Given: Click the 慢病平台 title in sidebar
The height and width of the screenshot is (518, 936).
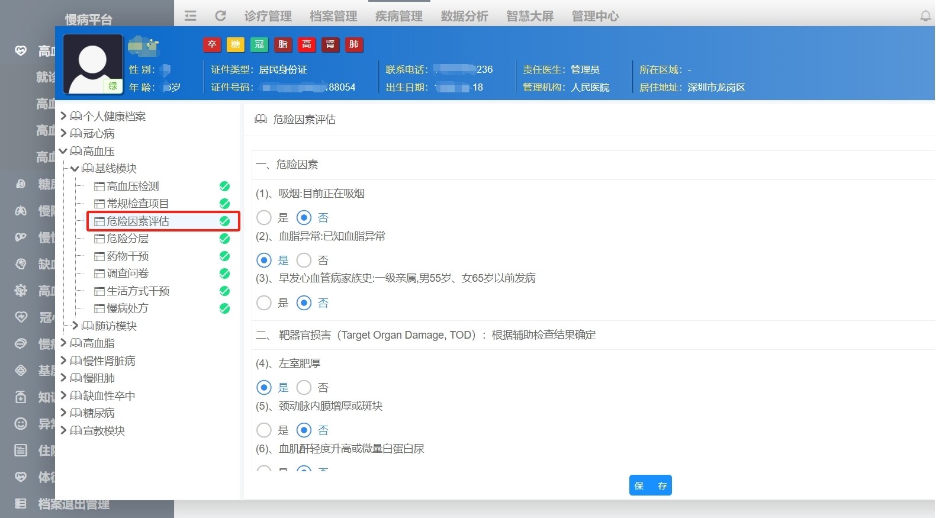Looking at the screenshot, I should tap(88, 20).
